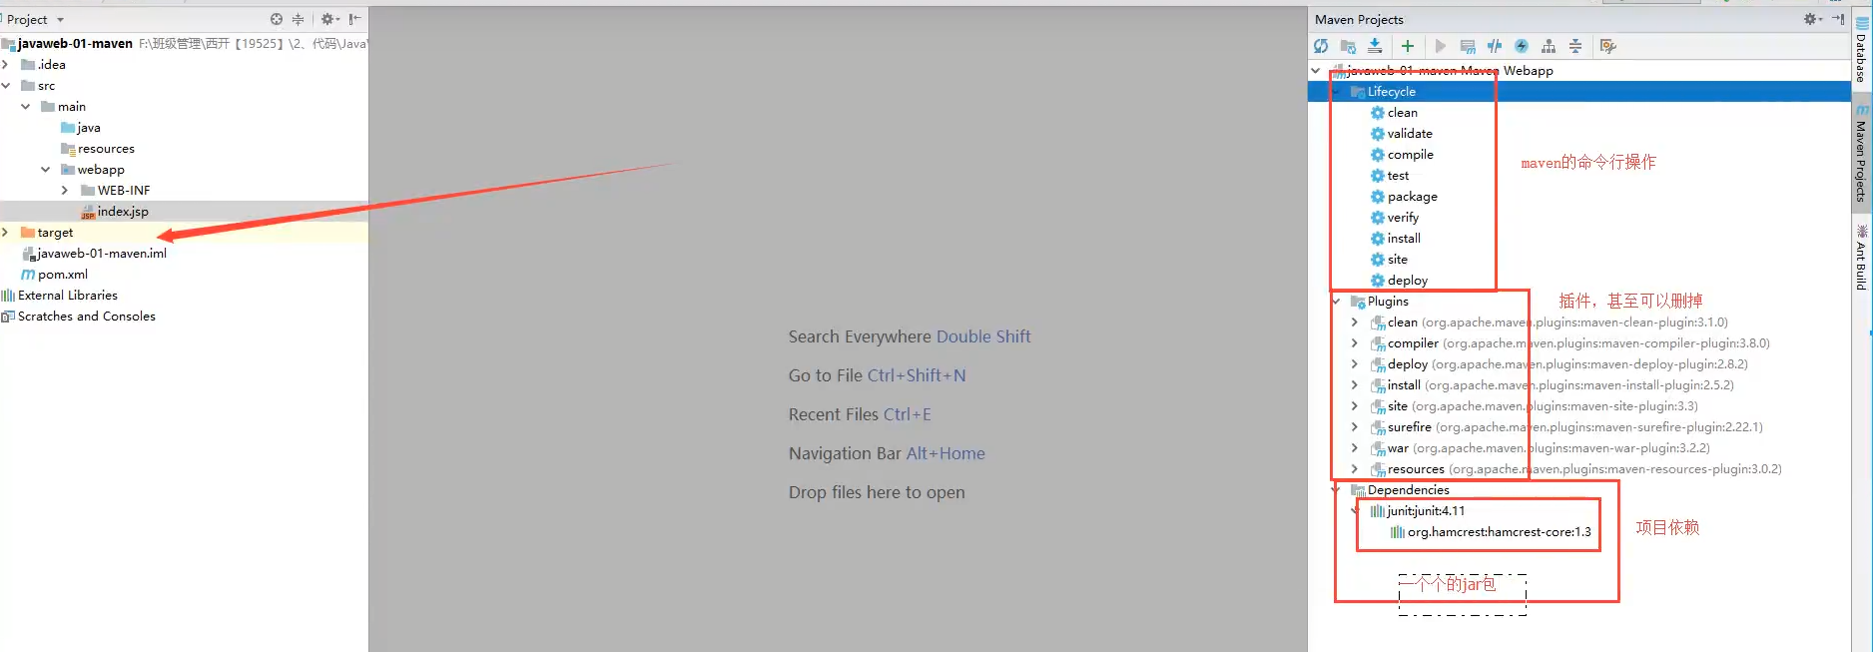Select the compile lifecycle goal
The width and height of the screenshot is (1873, 652).
point(1402,155)
